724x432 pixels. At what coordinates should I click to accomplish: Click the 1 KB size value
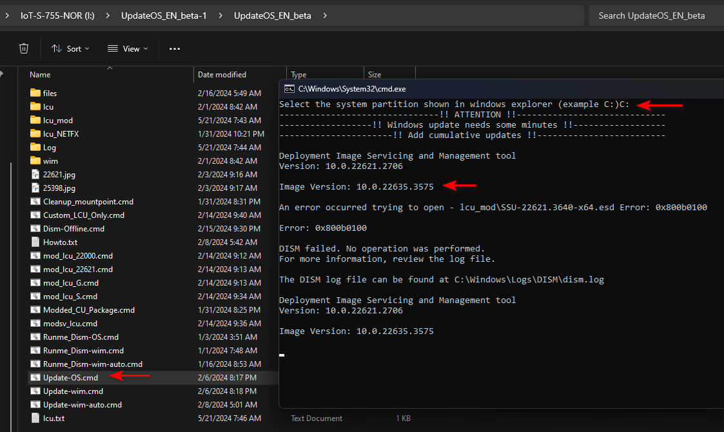point(403,418)
